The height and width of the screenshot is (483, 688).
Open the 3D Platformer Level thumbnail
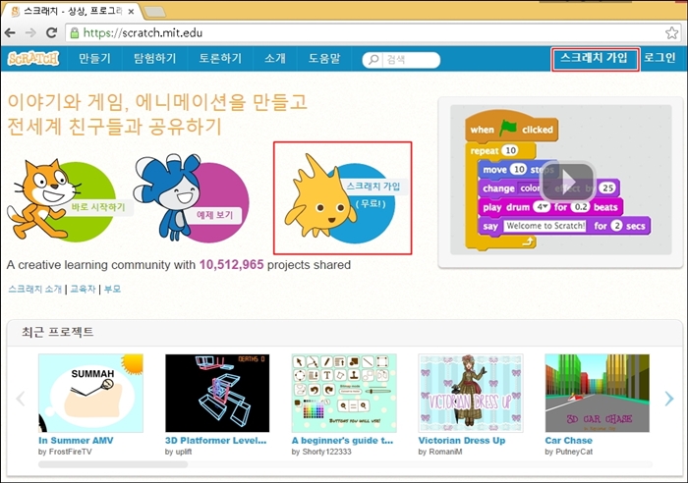point(217,393)
